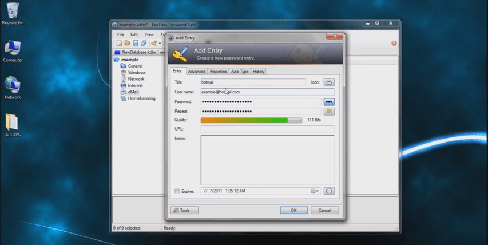Image resolution: width=488 pixels, height=245 pixels.
Task: Select the example root group
Action: coord(130,60)
